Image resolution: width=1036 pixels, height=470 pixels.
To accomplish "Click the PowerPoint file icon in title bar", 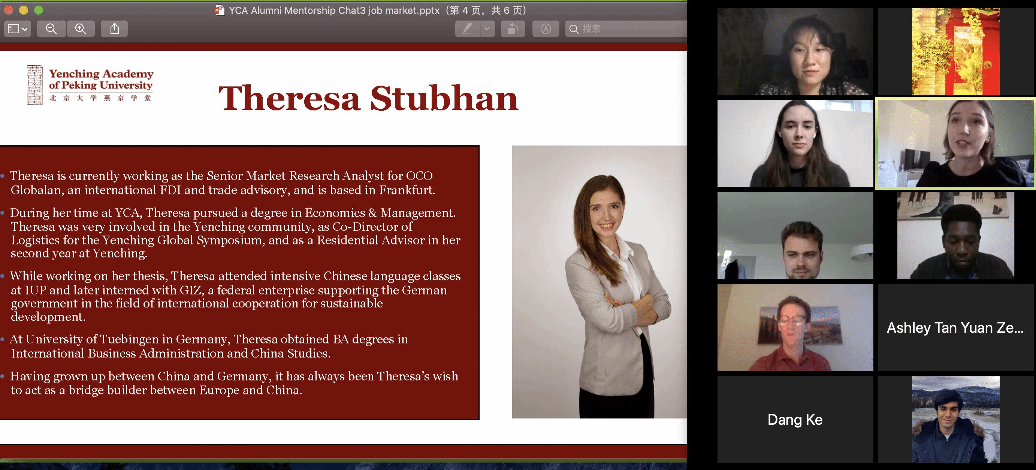I will [x=220, y=10].
